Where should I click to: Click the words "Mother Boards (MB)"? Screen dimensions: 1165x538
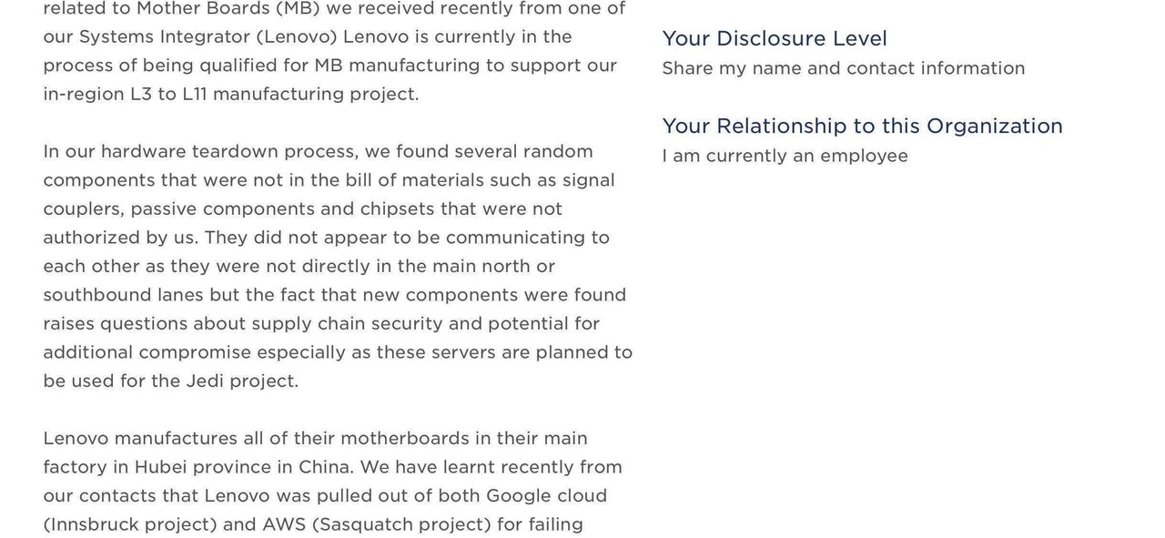pos(229,9)
